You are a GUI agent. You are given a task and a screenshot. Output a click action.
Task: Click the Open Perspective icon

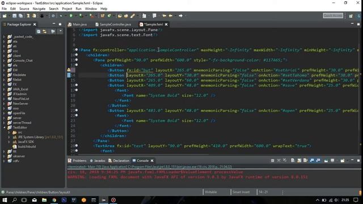click(x=351, y=16)
